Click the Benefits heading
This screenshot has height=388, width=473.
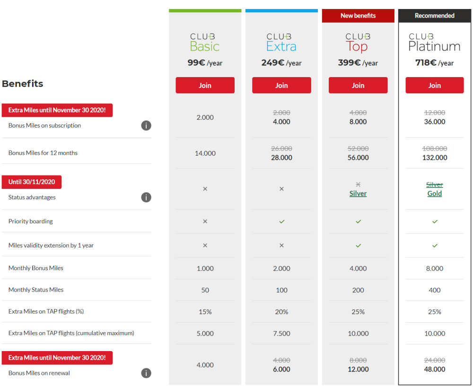(x=23, y=84)
